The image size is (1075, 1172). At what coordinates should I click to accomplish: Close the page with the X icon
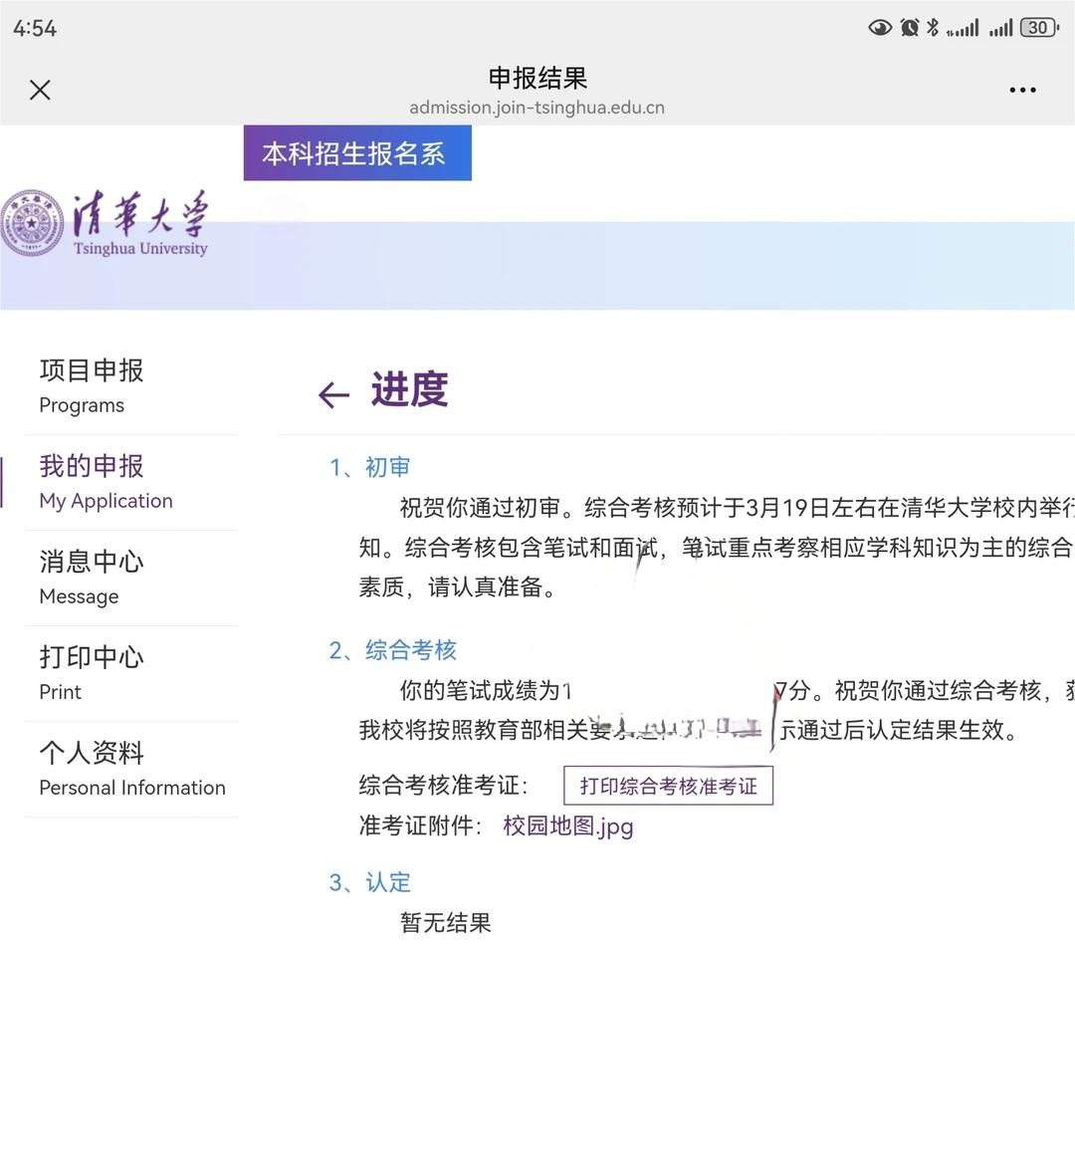click(40, 90)
